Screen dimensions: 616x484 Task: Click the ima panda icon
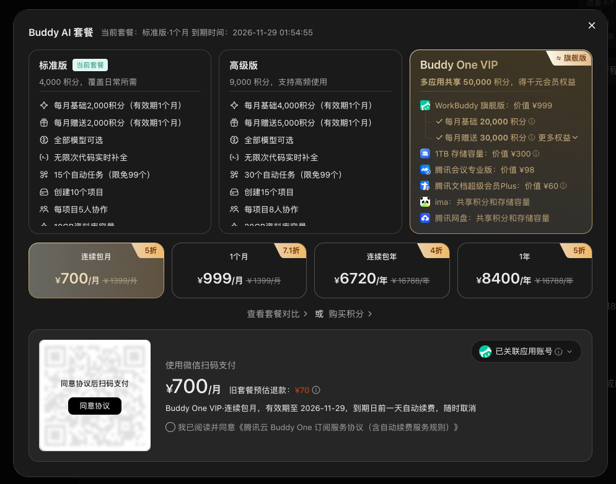tap(425, 202)
